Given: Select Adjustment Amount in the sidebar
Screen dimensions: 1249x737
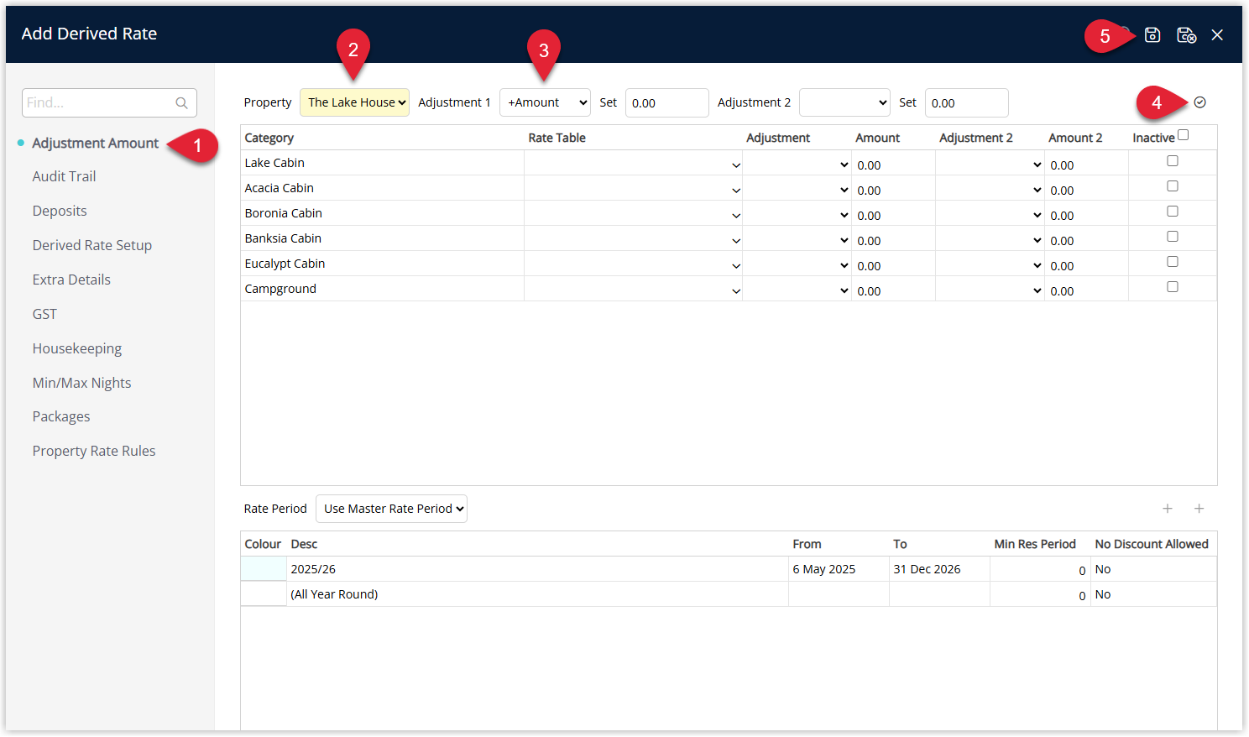Looking at the screenshot, I should coord(95,144).
